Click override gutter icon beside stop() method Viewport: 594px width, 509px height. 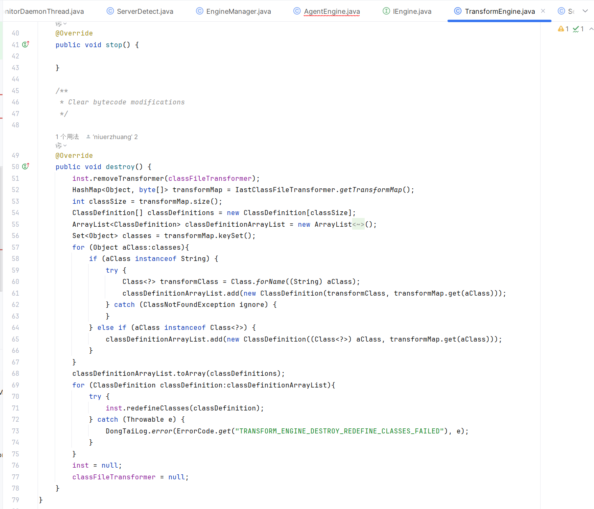click(25, 44)
